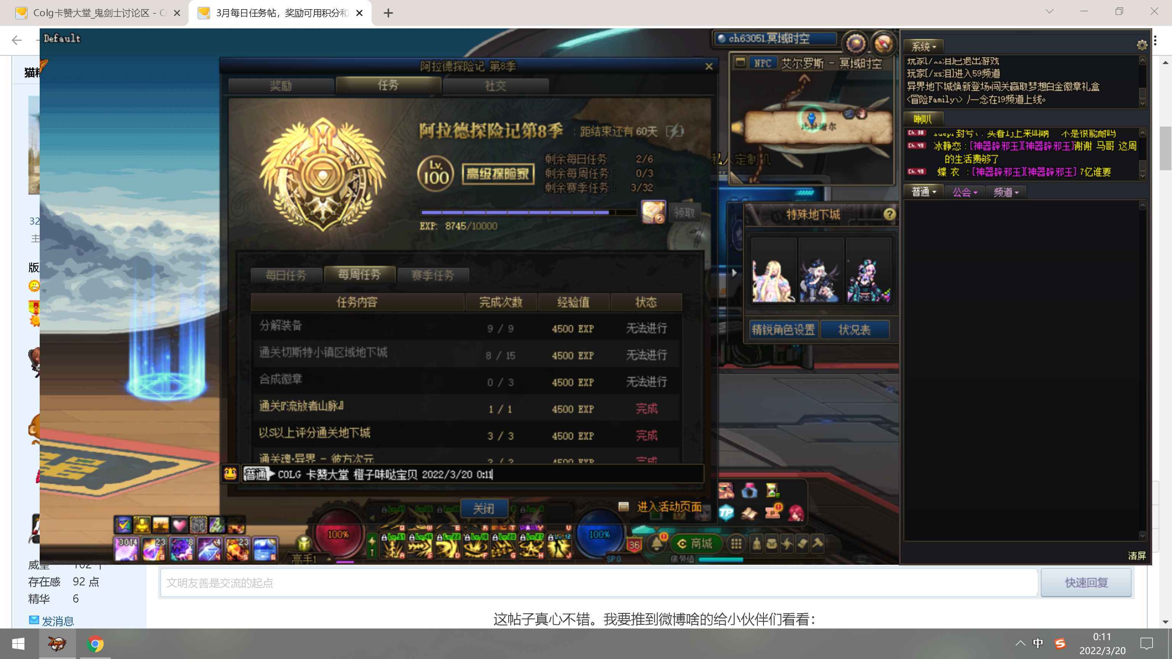This screenshot has height=659, width=1172.
Task: Click the blue ink bottle icon
Action: [749, 490]
